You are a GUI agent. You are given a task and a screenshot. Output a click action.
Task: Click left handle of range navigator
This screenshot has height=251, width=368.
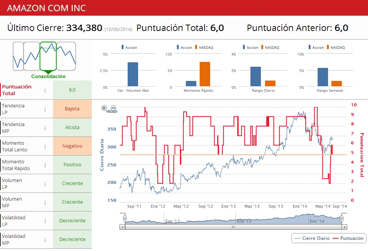pos(125,219)
